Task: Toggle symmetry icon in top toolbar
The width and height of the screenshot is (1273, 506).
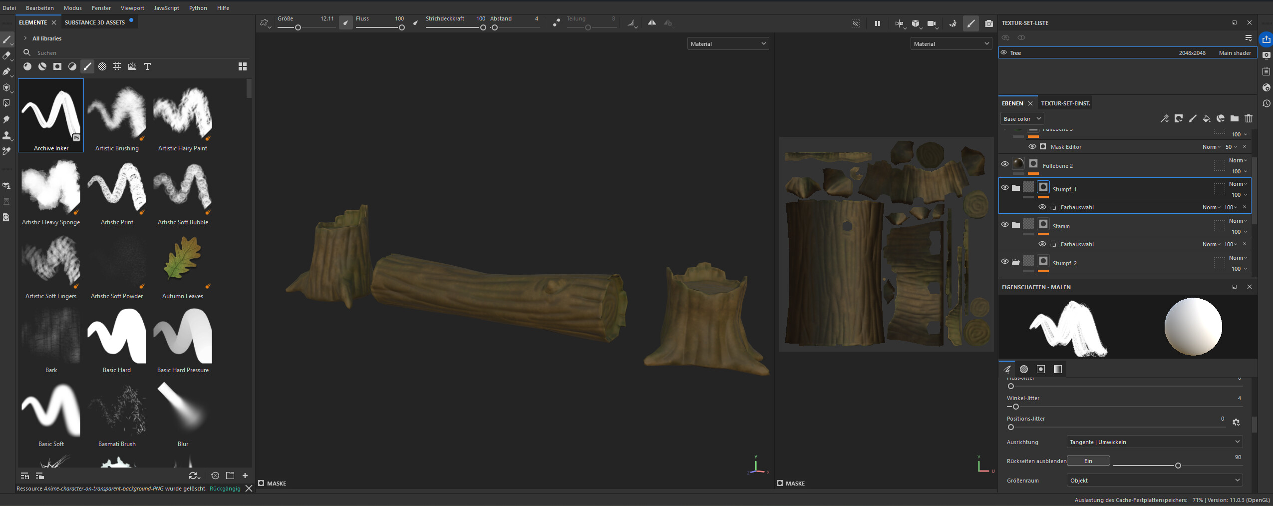Action: point(651,23)
